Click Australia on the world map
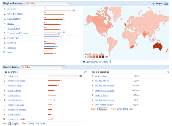The width and height of the screenshot is (172, 126). pos(157,46)
